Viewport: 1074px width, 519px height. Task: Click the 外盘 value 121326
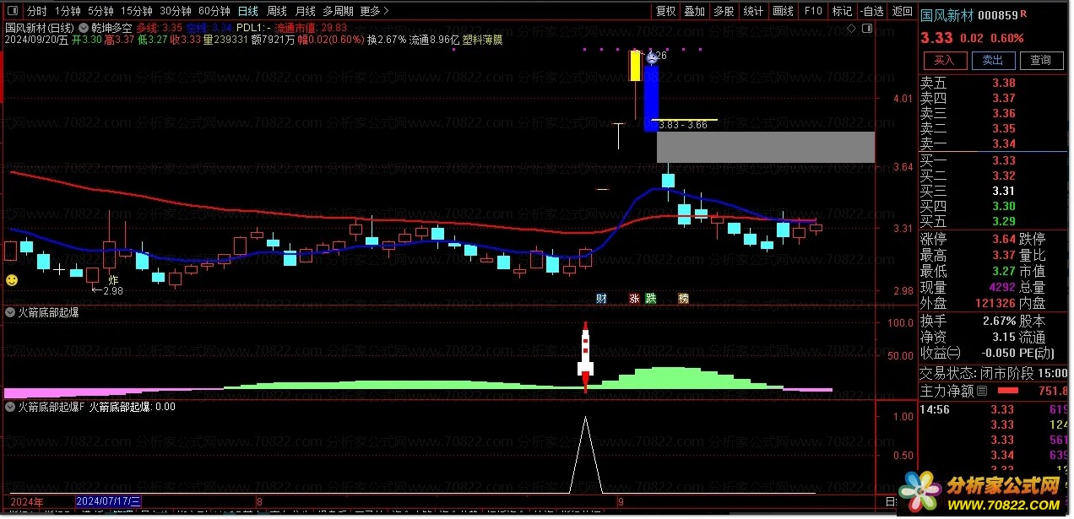[995, 303]
